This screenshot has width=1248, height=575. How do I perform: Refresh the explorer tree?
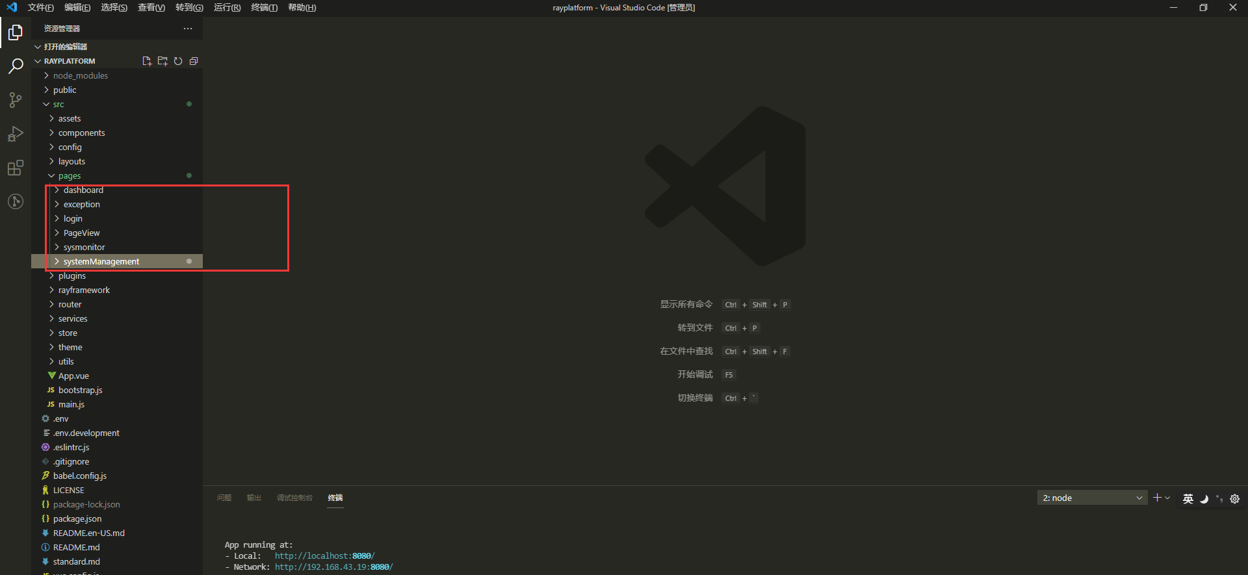click(x=178, y=61)
